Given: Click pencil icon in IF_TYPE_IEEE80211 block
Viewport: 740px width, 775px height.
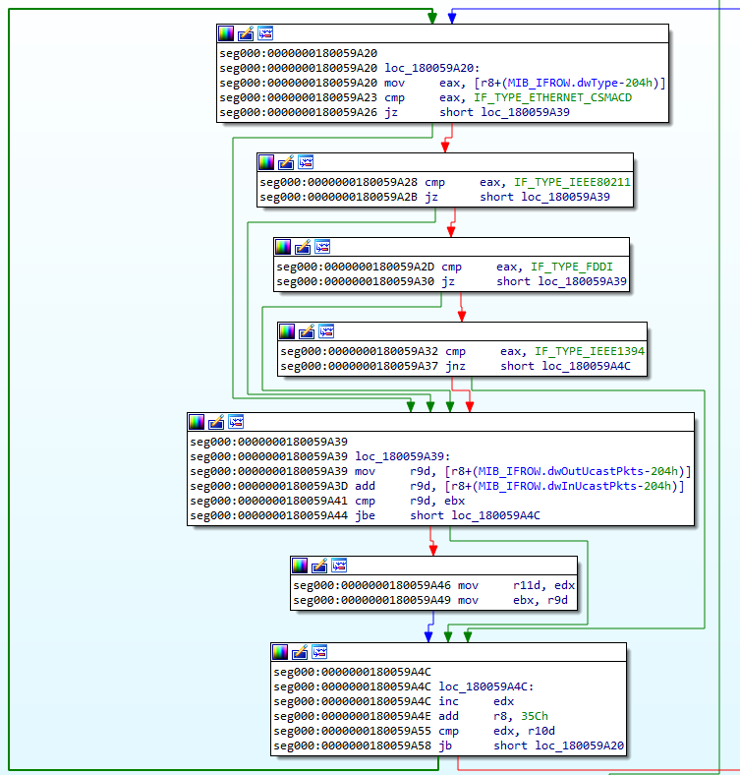Looking at the screenshot, I should click(x=286, y=162).
